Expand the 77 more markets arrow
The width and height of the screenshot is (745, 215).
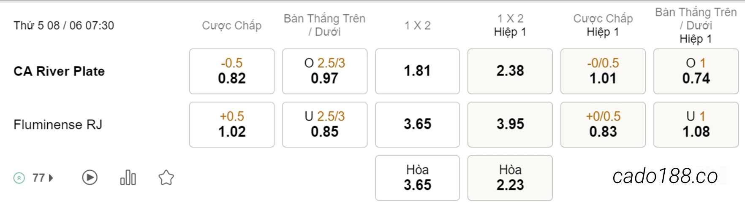(x=51, y=178)
